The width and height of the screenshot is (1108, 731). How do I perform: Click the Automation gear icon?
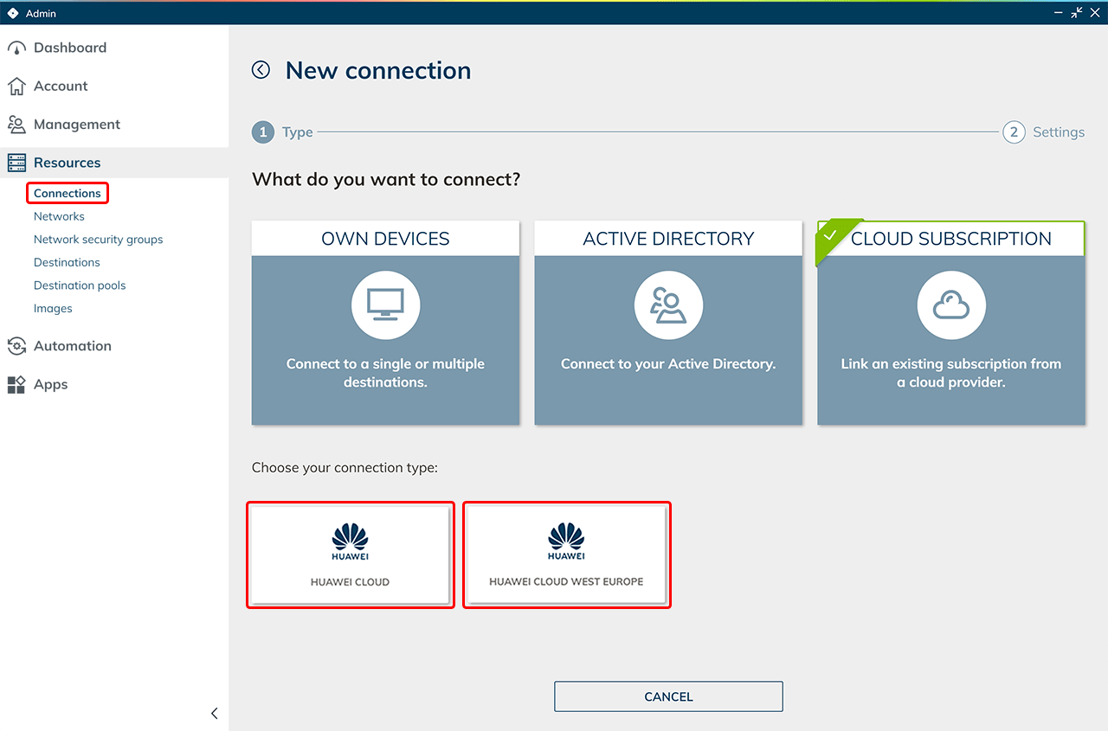point(16,346)
